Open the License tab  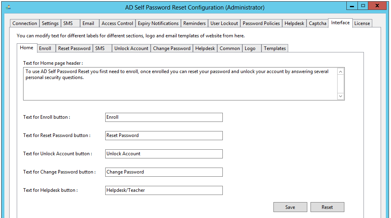[x=362, y=23]
